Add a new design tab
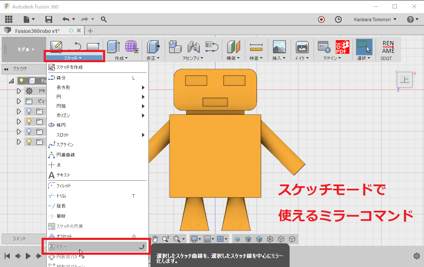 pos(90,31)
